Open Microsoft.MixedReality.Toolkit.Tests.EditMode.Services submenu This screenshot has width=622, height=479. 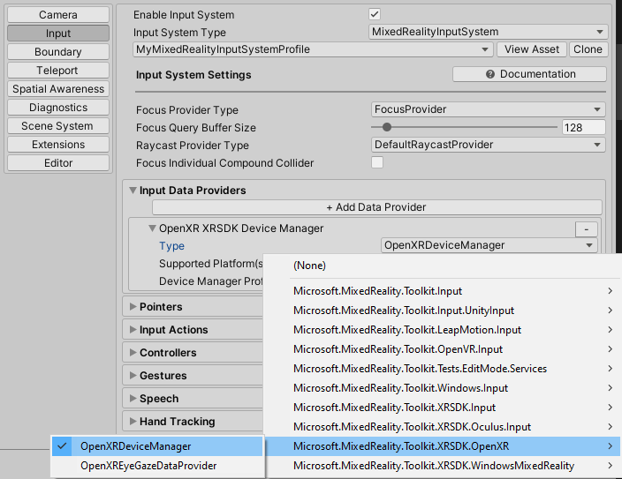click(443, 369)
